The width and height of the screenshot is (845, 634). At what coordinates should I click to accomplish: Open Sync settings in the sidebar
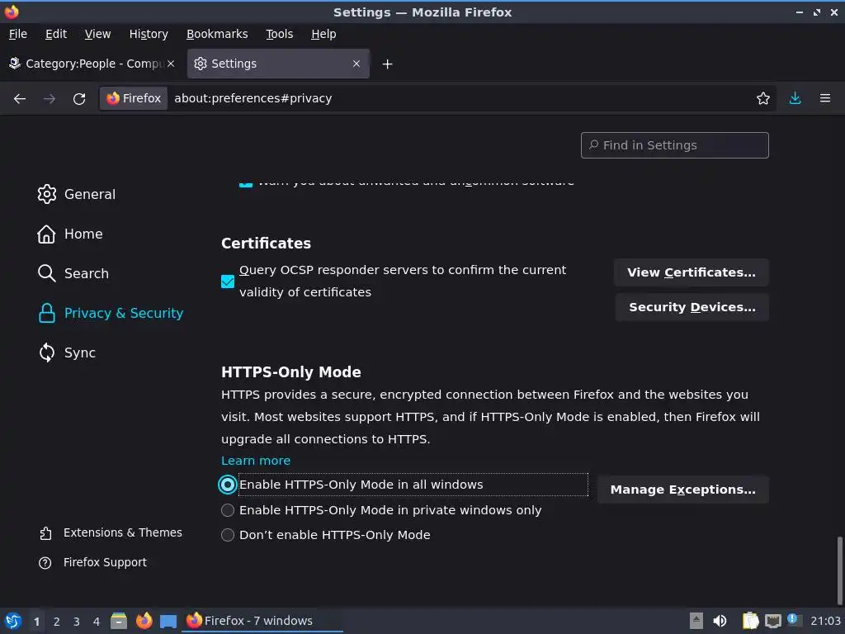[67, 352]
